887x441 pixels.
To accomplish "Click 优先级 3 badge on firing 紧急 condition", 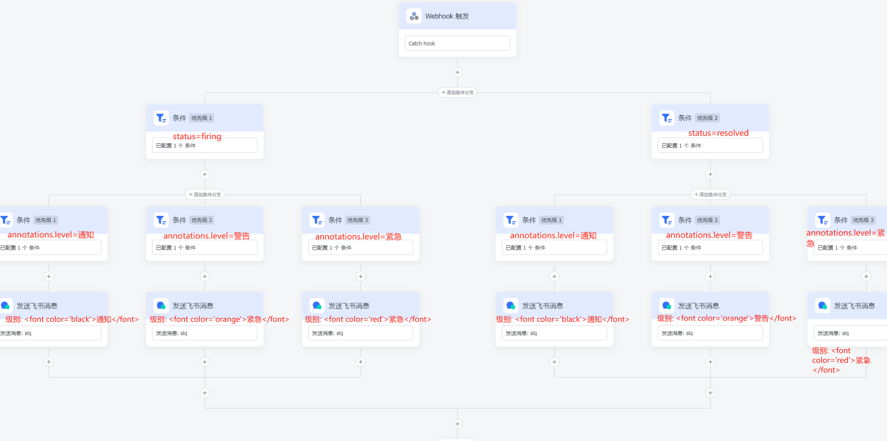I will point(357,220).
